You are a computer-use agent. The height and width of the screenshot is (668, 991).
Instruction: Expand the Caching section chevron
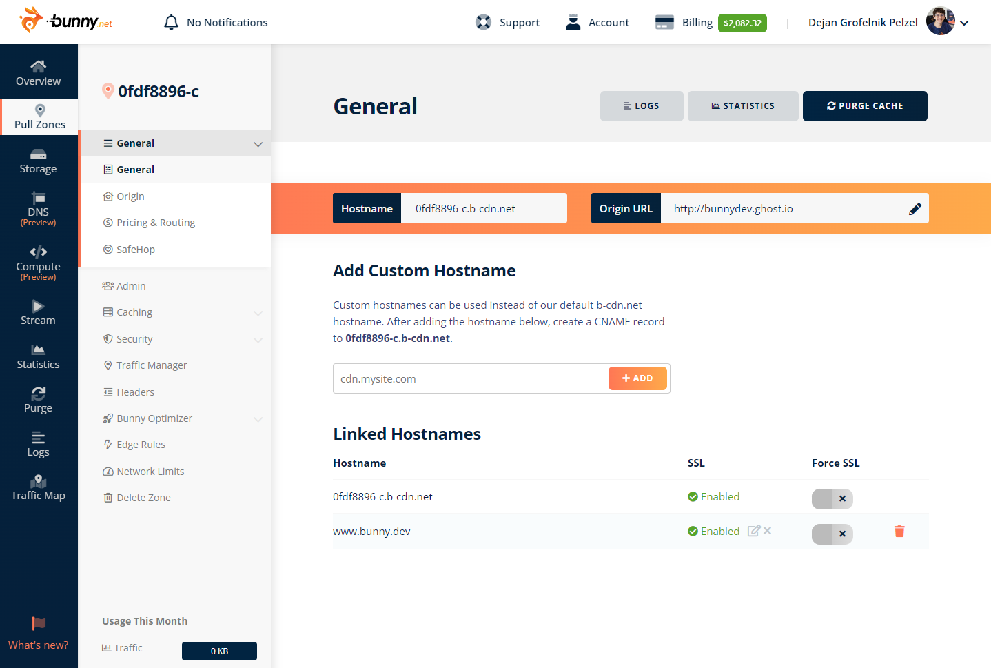click(258, 313)
